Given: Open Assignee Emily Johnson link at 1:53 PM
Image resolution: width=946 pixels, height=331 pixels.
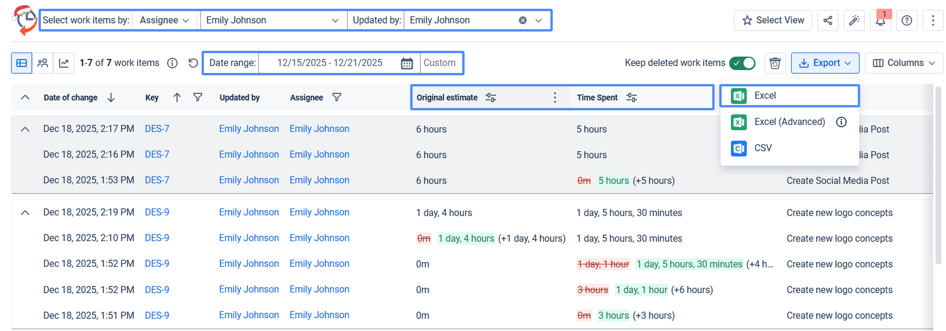Looking at the screenshot, I should [320, 180].
